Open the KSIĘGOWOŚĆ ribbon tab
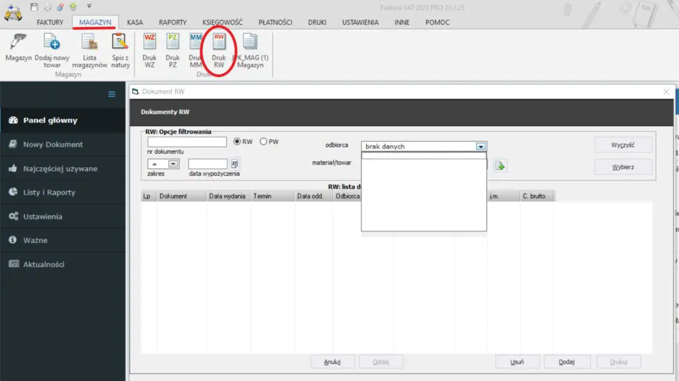The width and height of the screenshot is (679, 381). [x=222, y=23]
